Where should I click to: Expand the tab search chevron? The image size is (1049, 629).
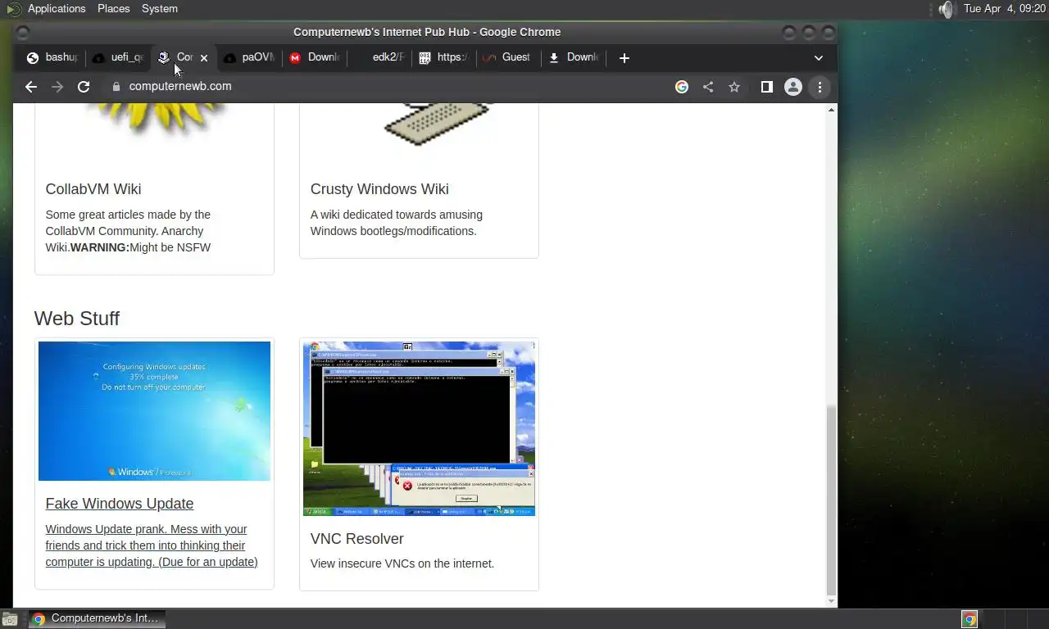(x=818, y=57)
